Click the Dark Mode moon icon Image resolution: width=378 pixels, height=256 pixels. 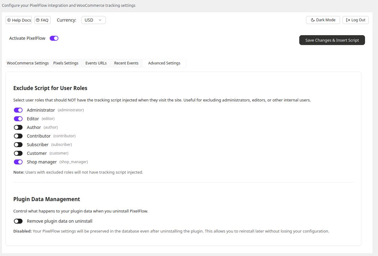click(313, 20)
